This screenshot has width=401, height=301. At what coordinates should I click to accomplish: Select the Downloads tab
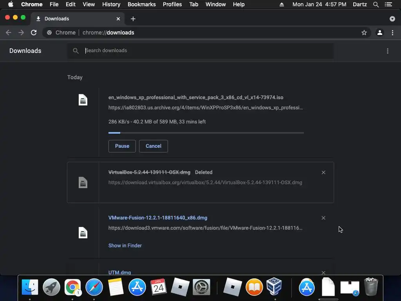77,19
